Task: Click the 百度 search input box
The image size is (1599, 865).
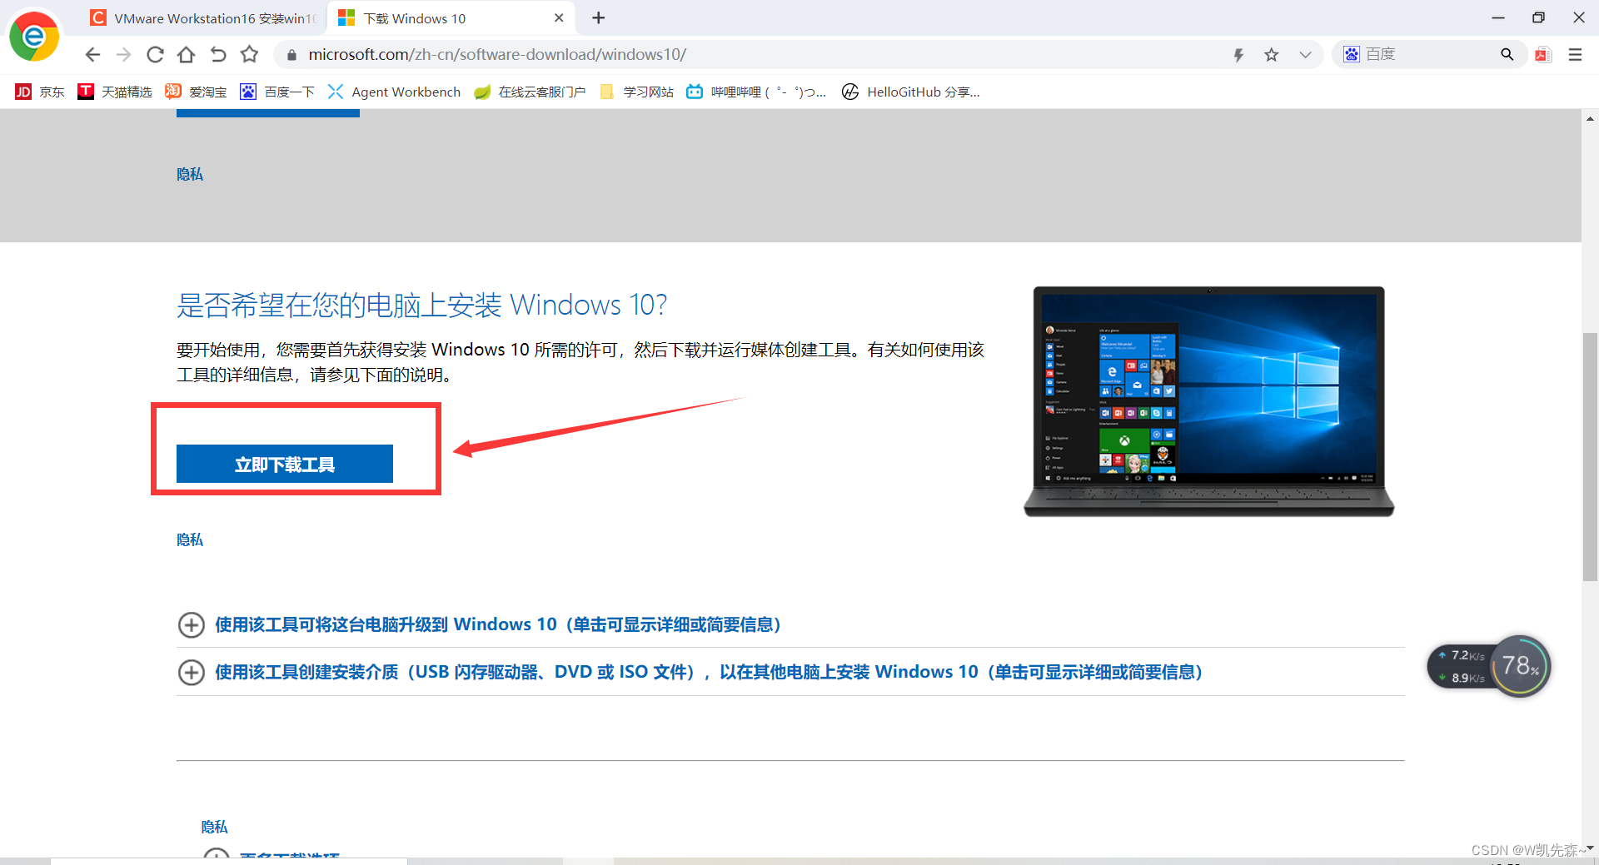Action: [x=1428, y=54]
